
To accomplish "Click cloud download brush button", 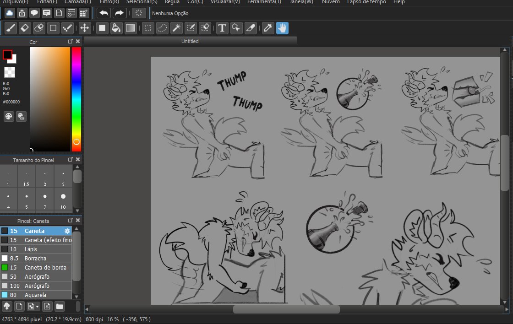I will tap(7, 306).
